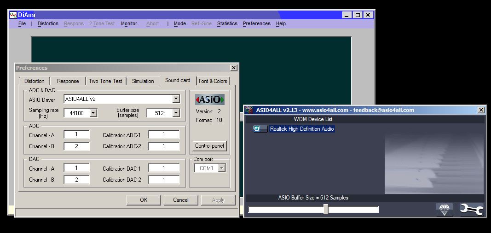This screenshot has width=491, height=233.
Task: Click the DAC Channel - B input field
Action: tap(76, 180)
